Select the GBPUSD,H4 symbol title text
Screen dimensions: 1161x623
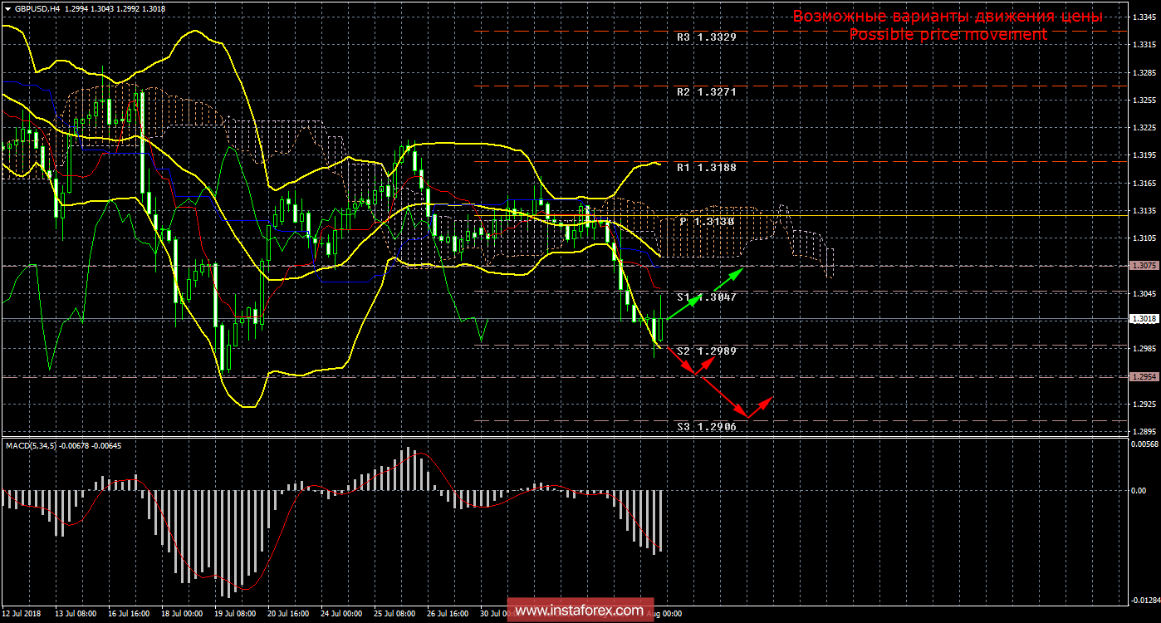(x=37, y=8)
